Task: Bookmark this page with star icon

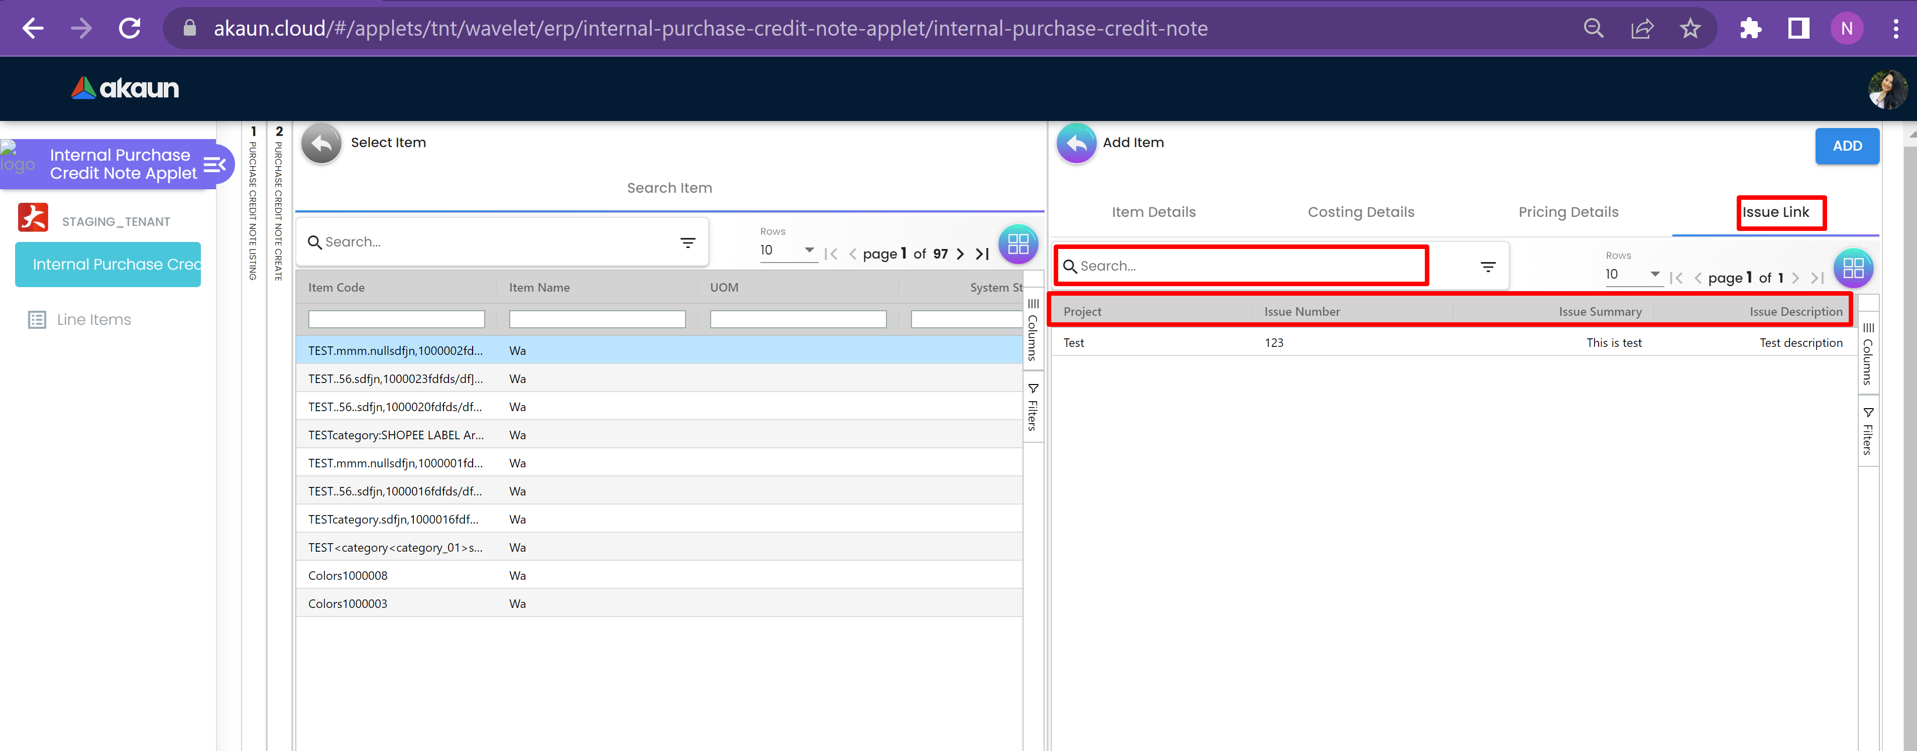Action: click(x=1690, y=29)
